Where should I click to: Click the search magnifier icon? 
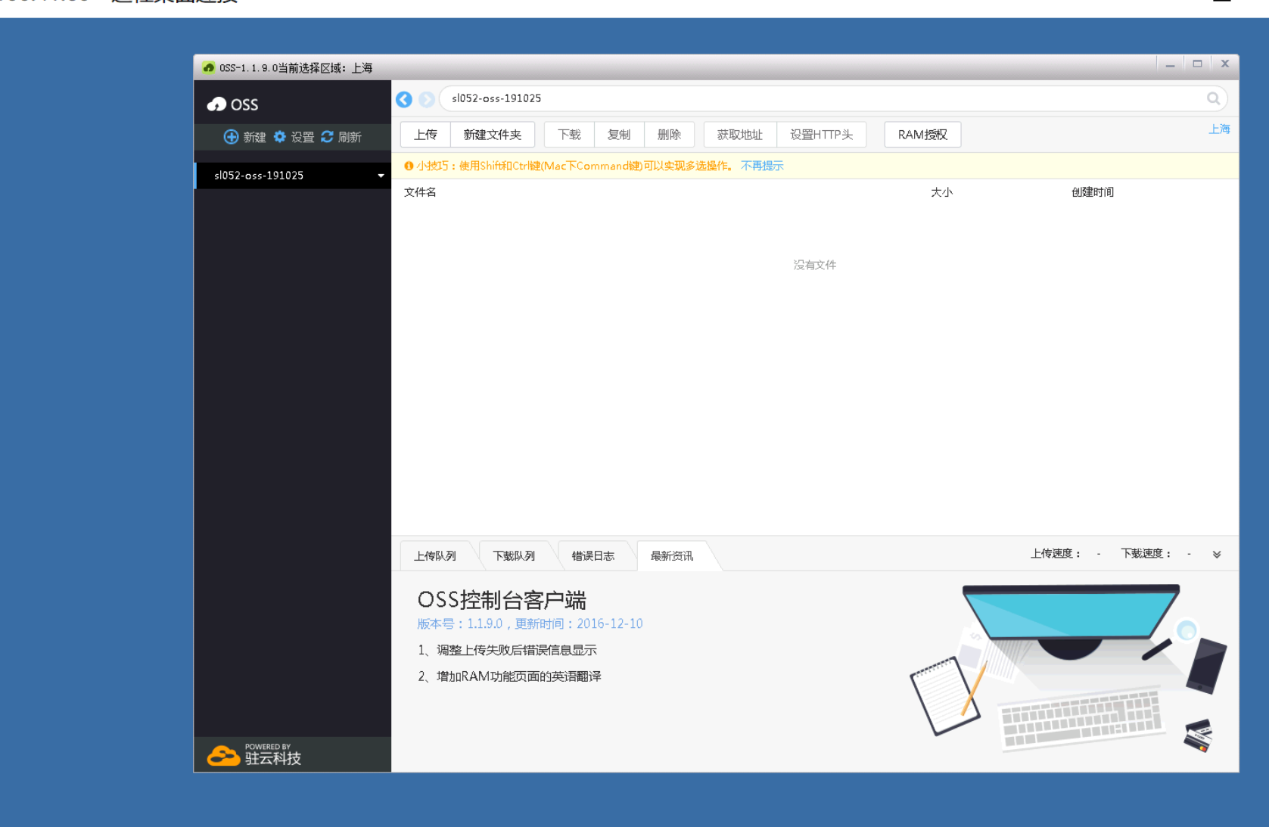1213,98
